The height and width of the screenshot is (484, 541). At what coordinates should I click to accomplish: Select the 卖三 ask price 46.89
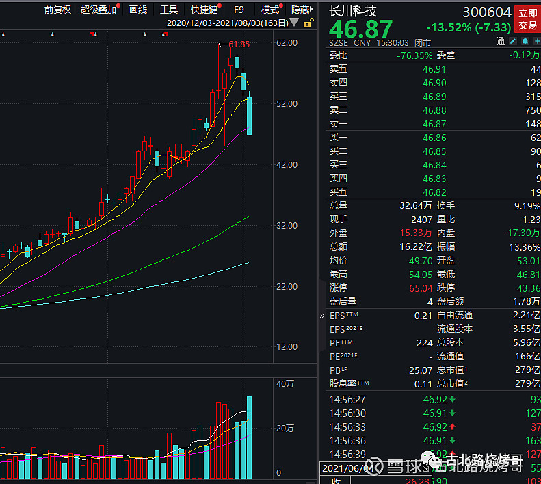[x=434, y=97]
